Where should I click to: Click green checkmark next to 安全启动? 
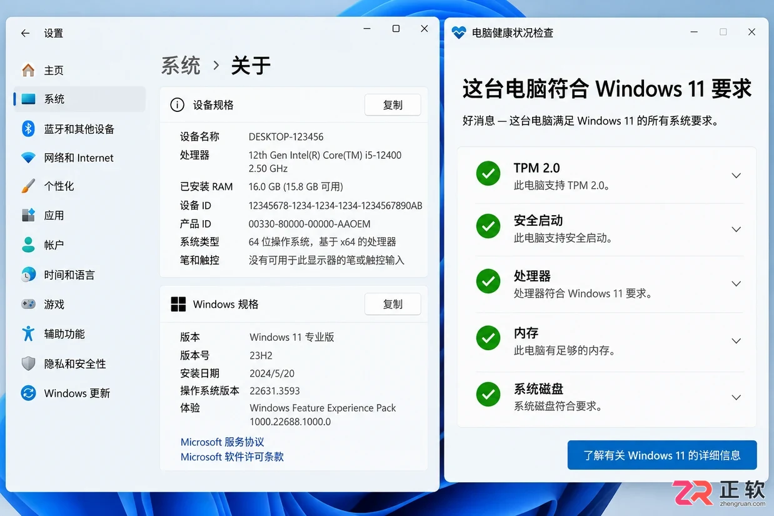pos(488,226)
